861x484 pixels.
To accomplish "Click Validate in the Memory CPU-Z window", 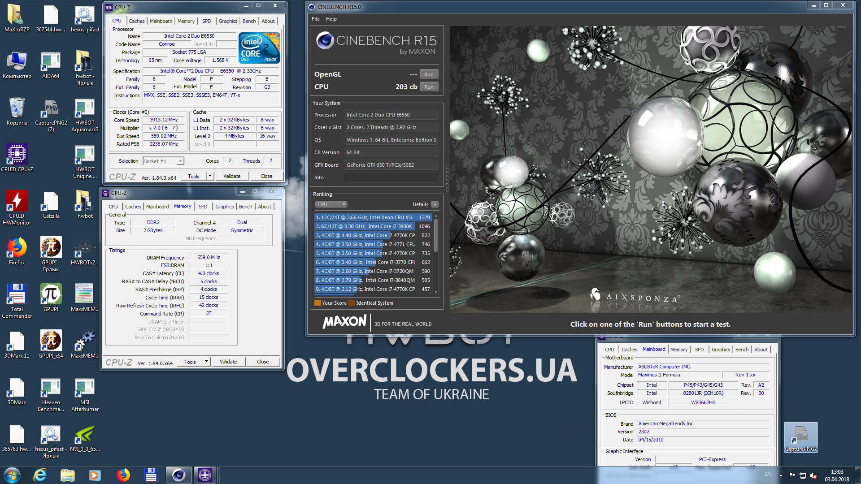I will point(228,362).
